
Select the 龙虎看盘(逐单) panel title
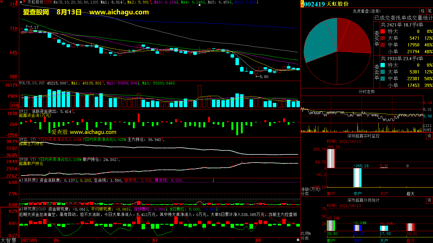366,11
